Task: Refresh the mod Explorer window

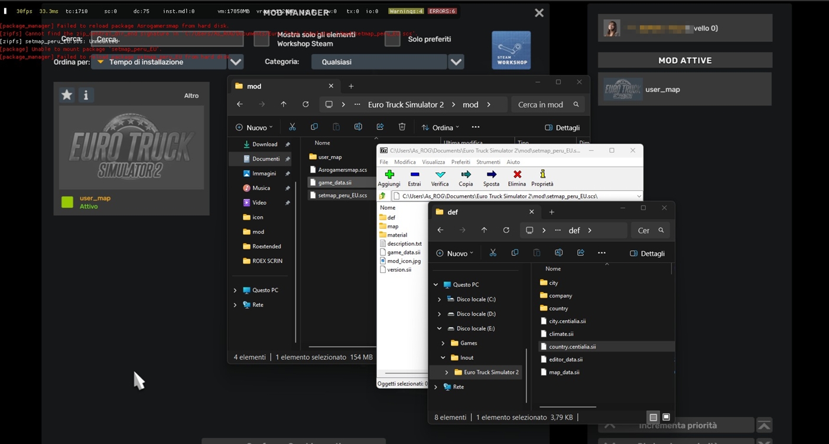Action: 305,104
